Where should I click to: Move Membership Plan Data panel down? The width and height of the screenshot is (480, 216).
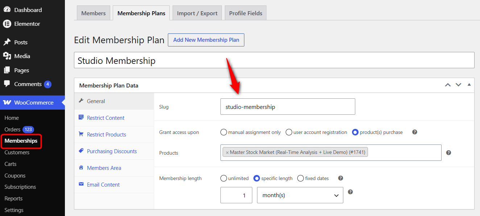point(459,85)
